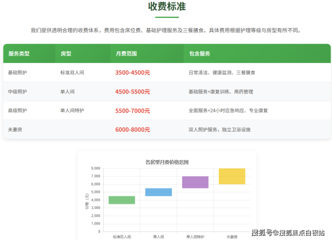Screen dimensions: 332x240
Task: Select the 高级照护 service type cell
Action: [x=17, y=111]
